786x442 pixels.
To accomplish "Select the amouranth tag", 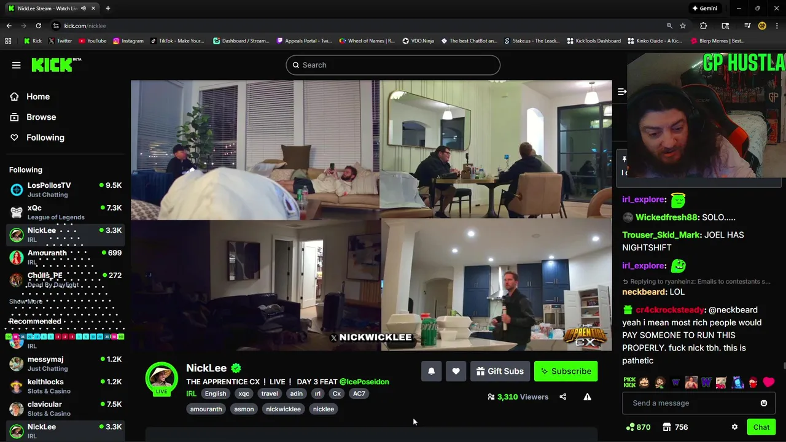I will point(206,409).
